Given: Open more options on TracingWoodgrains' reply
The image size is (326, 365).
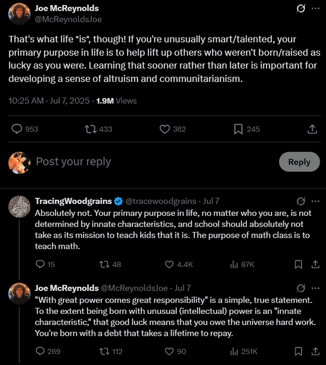Looking at the screenshot, I should 315,201.
